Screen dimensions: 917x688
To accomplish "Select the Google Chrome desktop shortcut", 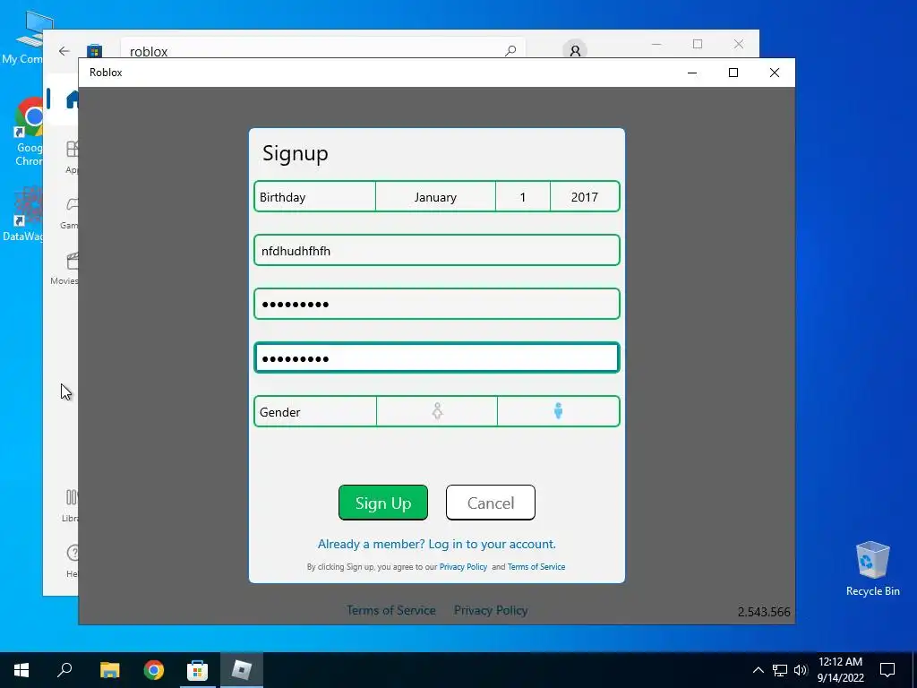I will (x=29, y=131).
